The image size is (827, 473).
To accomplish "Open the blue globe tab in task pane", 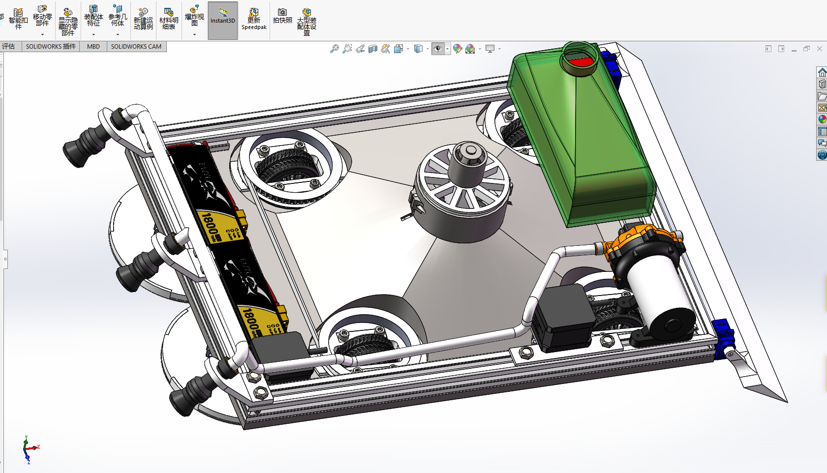I will click(822, 155).
